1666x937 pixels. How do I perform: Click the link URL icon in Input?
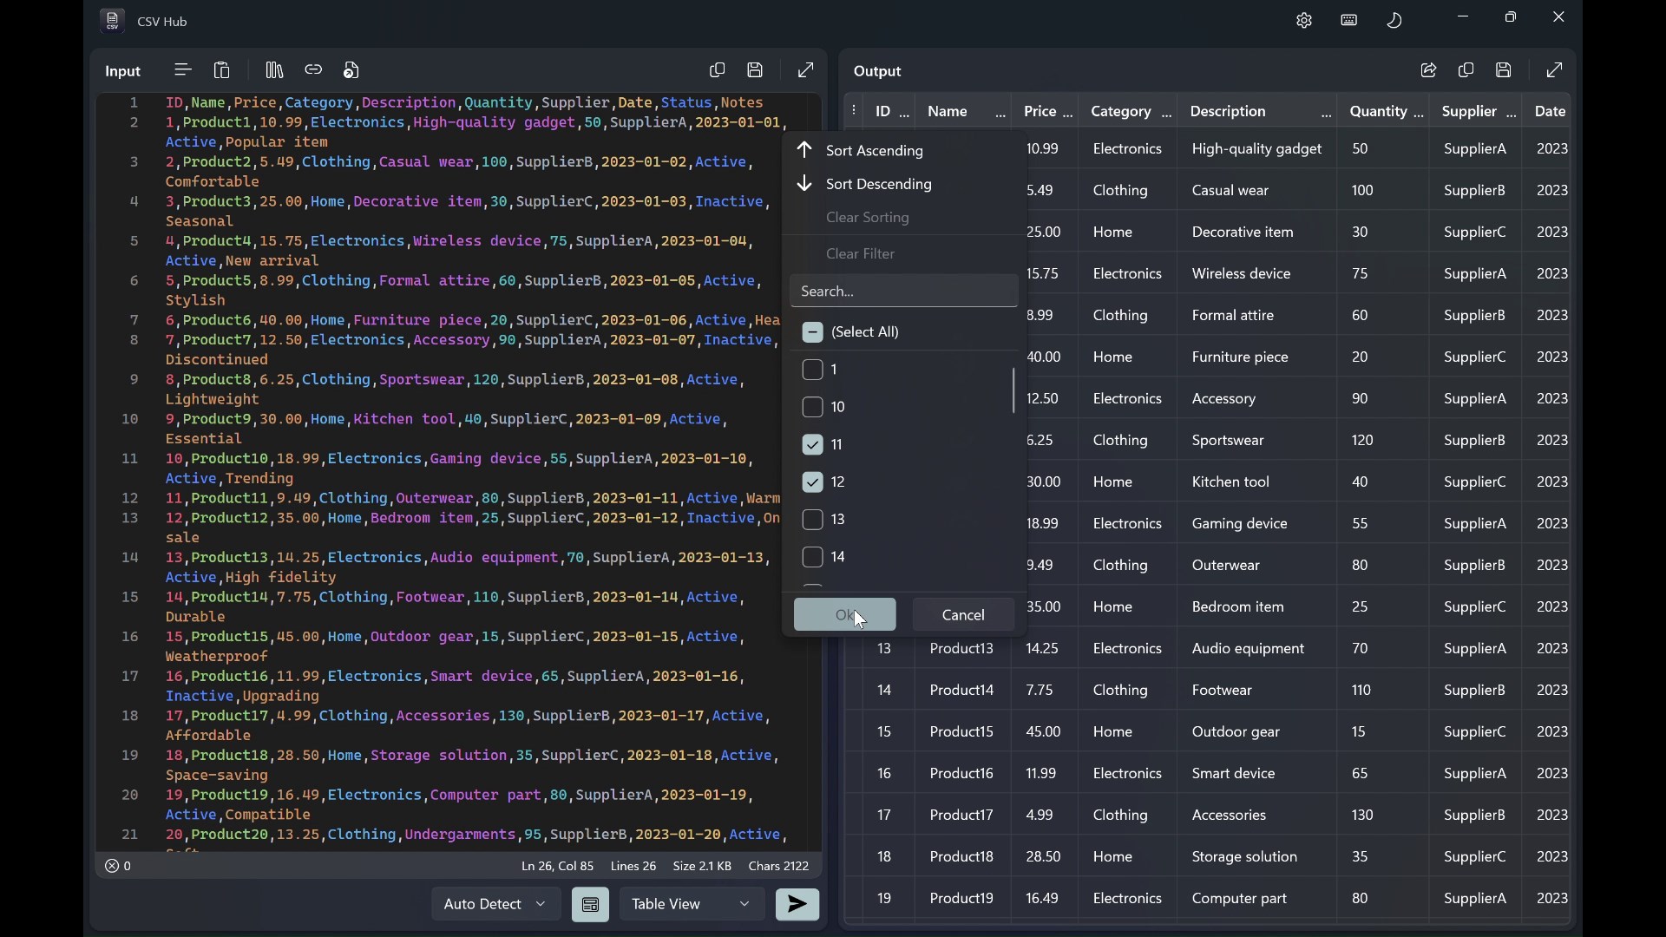coord(314,70)
